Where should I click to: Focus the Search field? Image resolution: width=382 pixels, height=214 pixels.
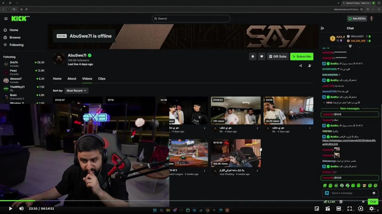pyautogui.click(x=191, y=18)
